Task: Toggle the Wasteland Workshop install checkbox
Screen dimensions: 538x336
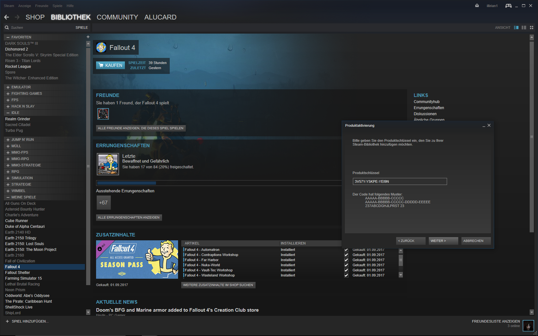Action: click(346, 275)
